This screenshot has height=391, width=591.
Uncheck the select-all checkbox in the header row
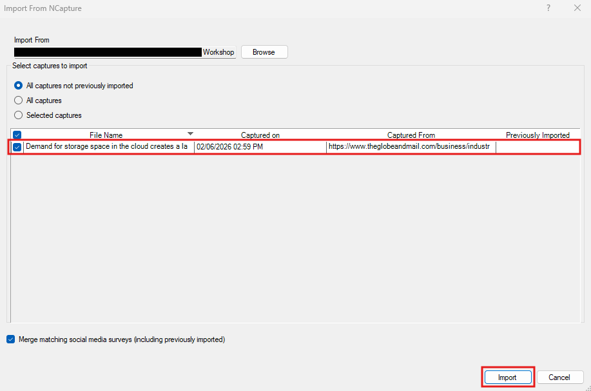tap(16, 135)
